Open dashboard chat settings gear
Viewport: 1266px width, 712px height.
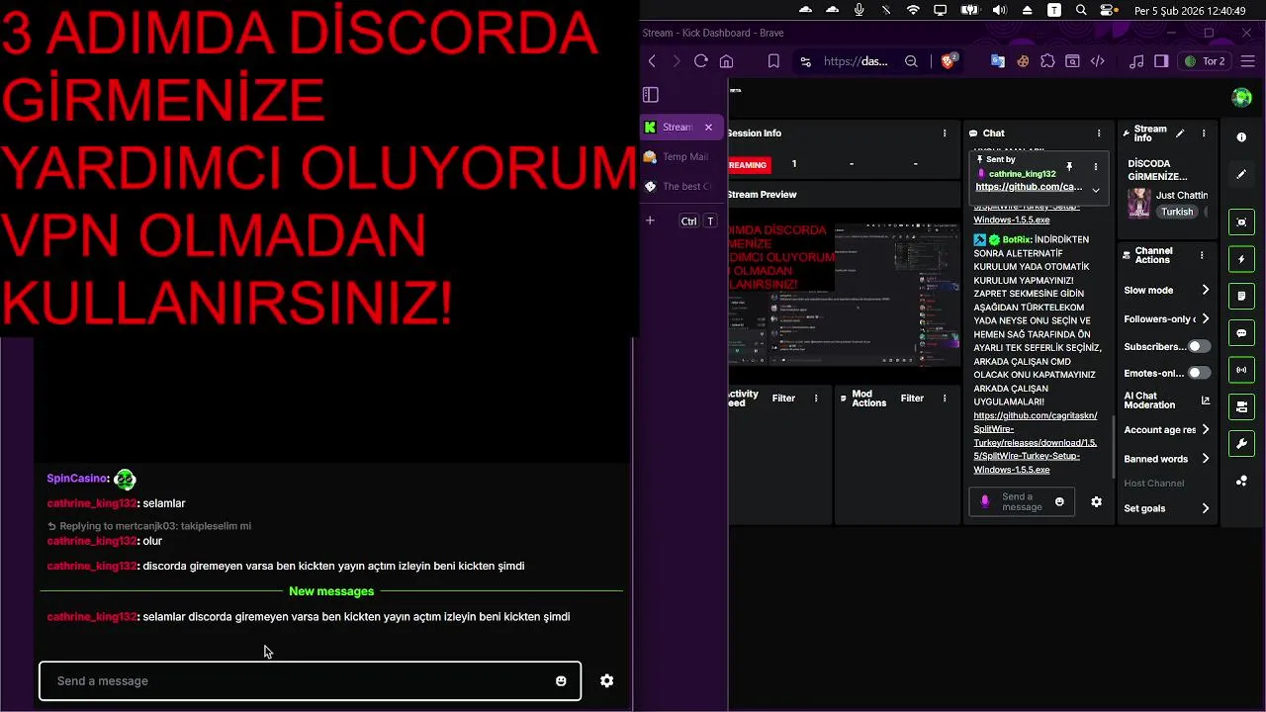[x=1096, y=502]
